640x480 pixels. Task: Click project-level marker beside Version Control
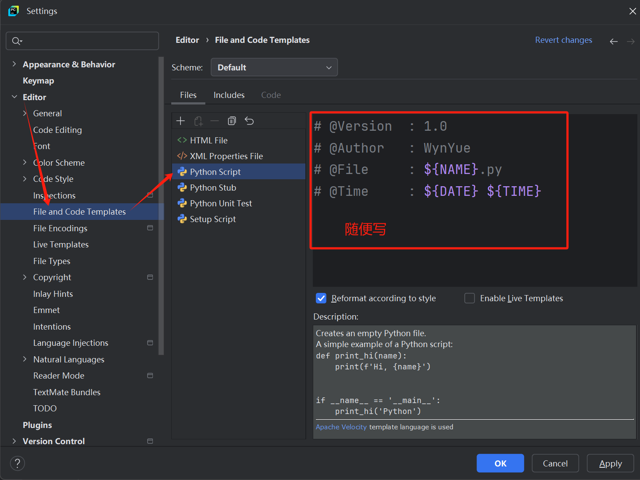(150, 441)
